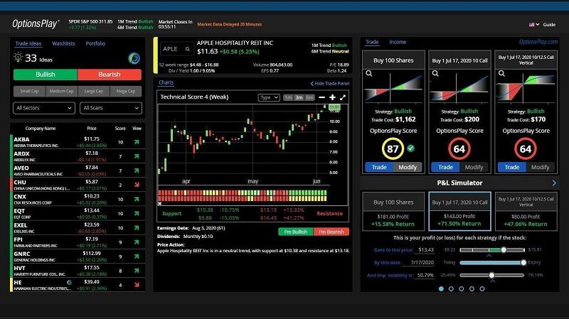Click the blue swirl icon beside 33 Ideas
569x319 pixels.
pos(134,58)
